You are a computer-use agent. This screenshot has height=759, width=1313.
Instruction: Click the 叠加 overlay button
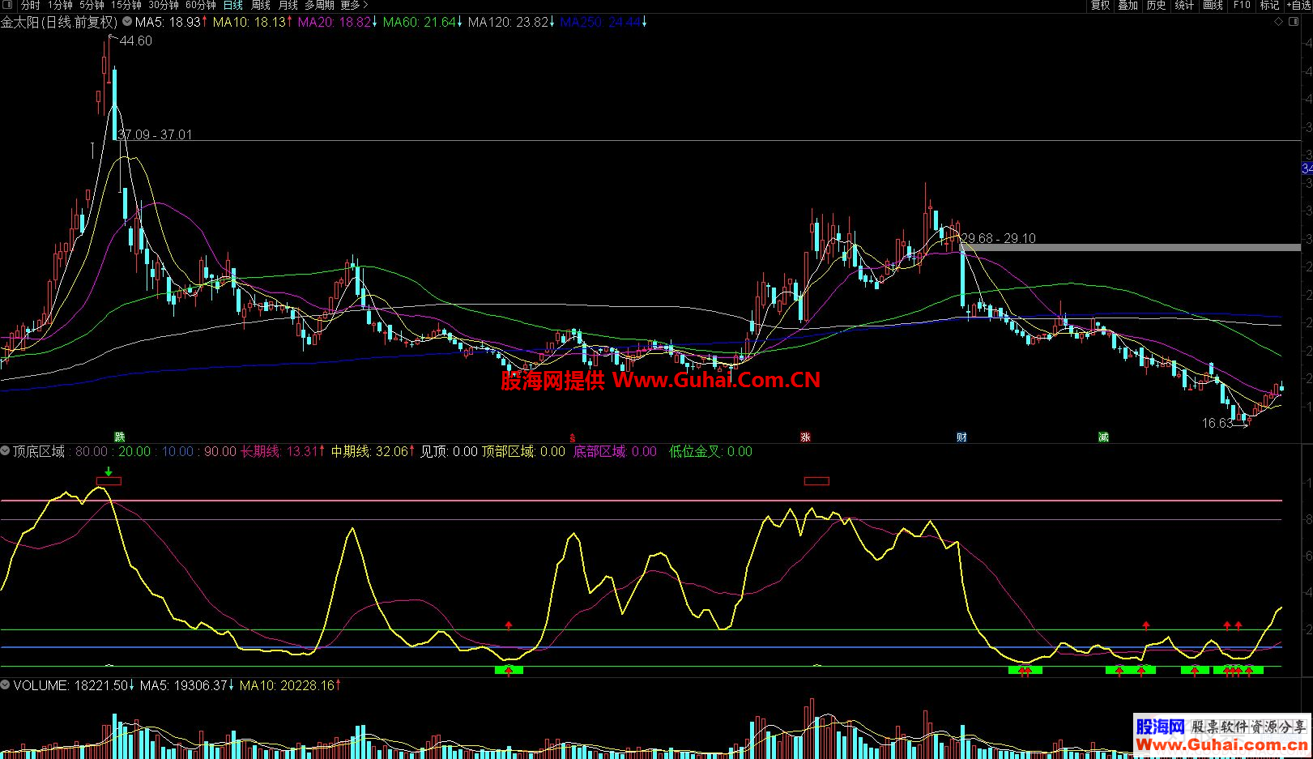1128,5
